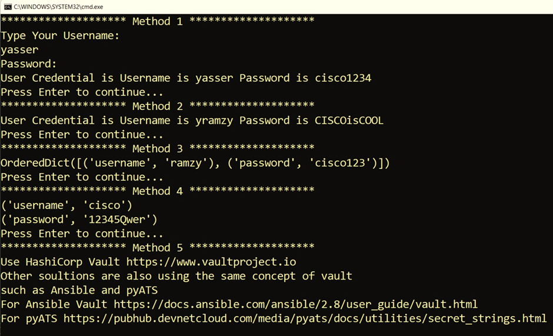
Task: Click the HashiCorp Vault URL vaultproject.io
Action: pyautogui.click(x=211, y=262)
